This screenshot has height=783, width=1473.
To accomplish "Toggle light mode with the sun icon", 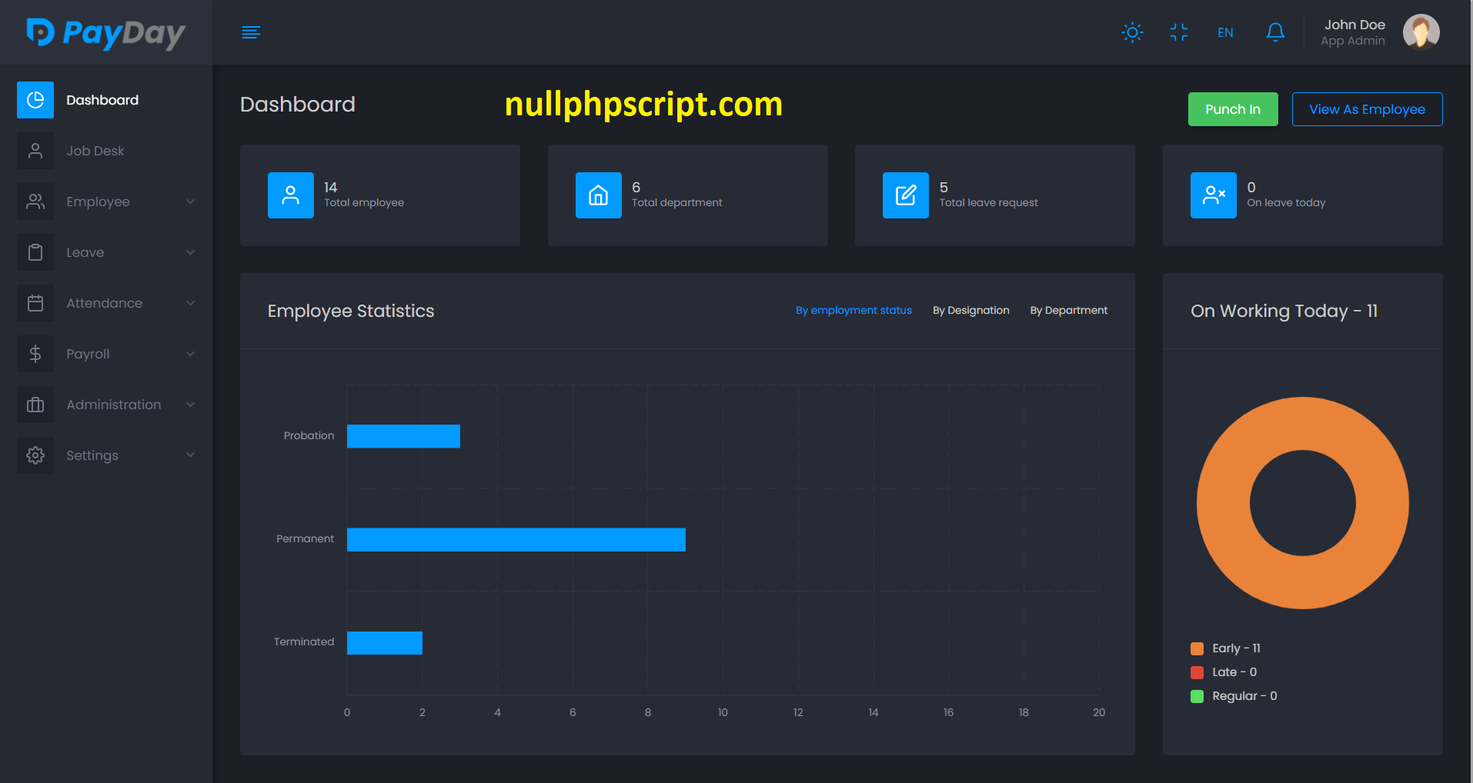I will [1132, 32].
